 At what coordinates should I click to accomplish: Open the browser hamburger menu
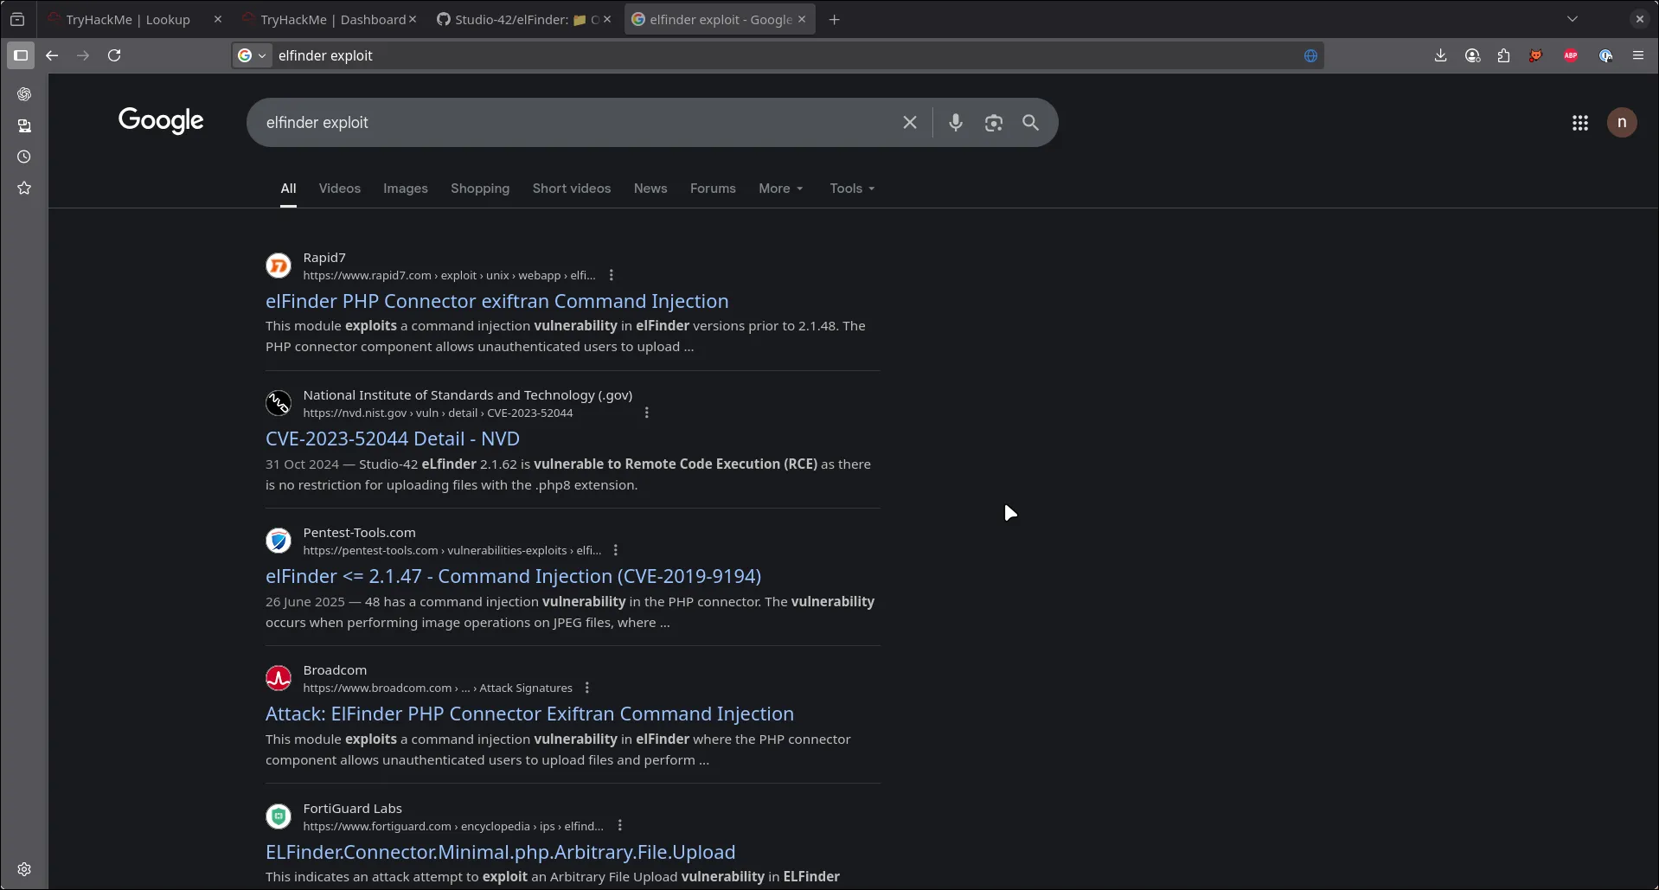[x=1638, y=55]
